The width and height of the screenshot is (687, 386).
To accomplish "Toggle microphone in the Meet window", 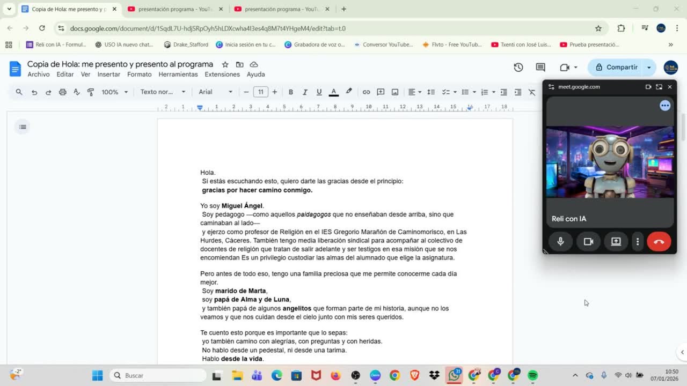I will [x=560, y=241].
